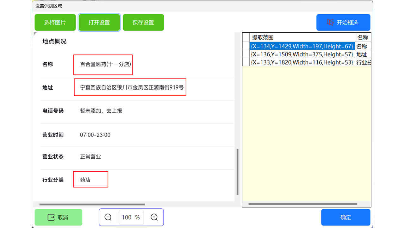Viewport: 405px width, 228px height.
Task: Click the 名称 cell in first table row
Action: (x=363, y=46)
